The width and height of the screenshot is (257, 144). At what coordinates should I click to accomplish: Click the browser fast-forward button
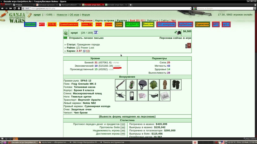coord(11,8)
